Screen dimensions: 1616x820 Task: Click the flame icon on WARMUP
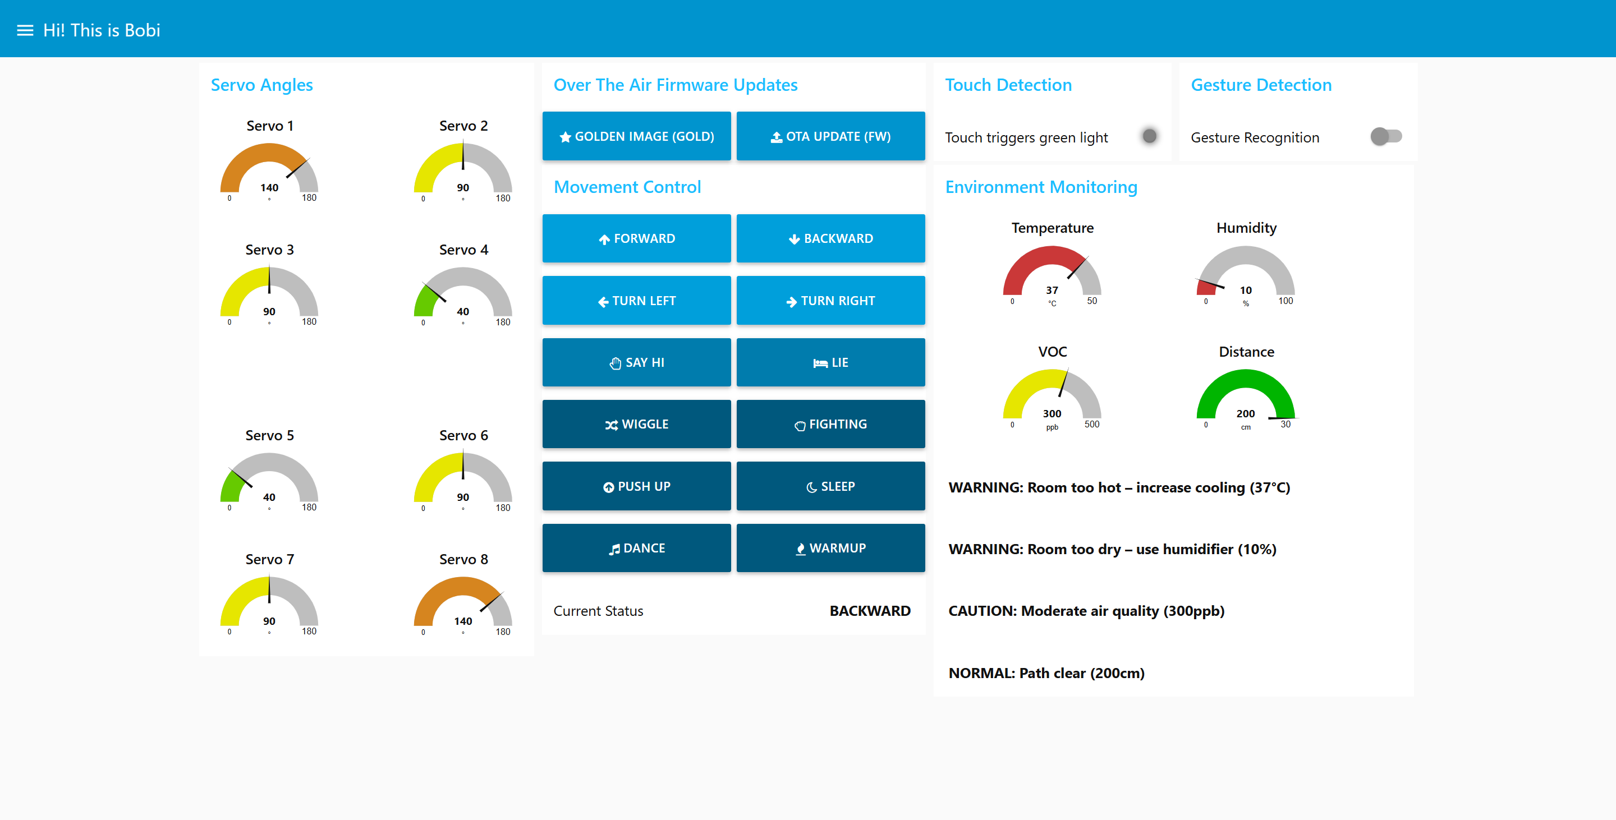coord(801,547)
